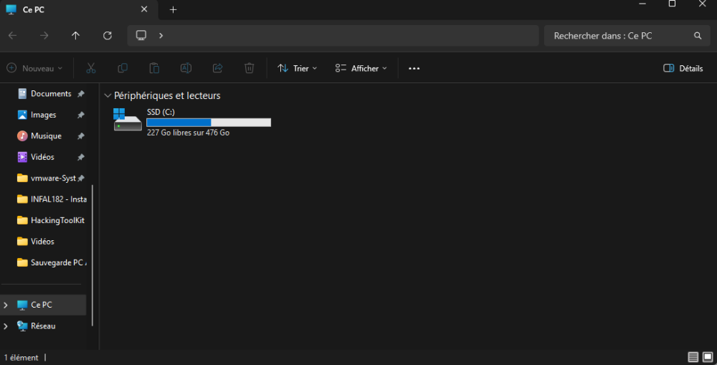The width and height of the screenshot is (717, 365).
Task: Toggle the Détails pane
Action: pos(683,68)
